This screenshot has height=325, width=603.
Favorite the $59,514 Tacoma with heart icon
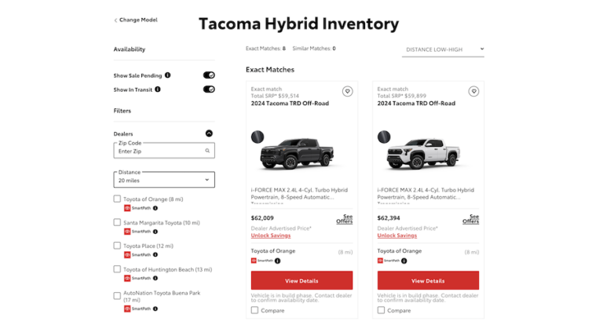[x=347, y=92]
